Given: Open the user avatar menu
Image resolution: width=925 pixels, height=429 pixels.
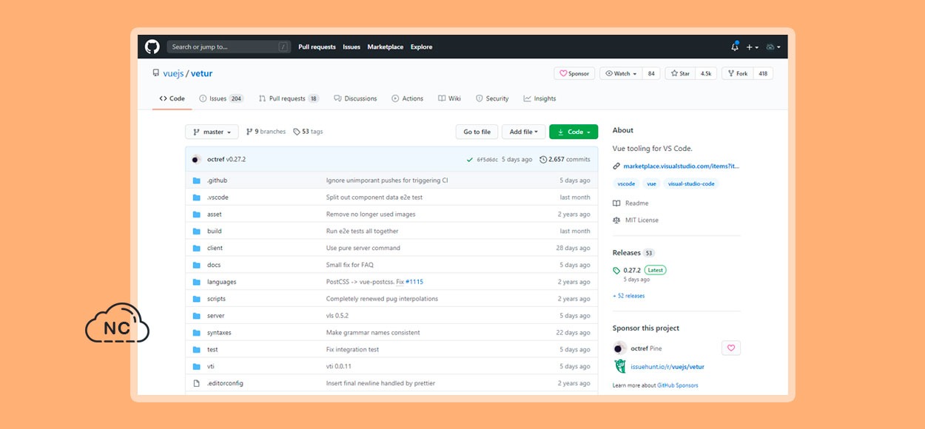Looking at the screenshot, I should pos(773,47).
